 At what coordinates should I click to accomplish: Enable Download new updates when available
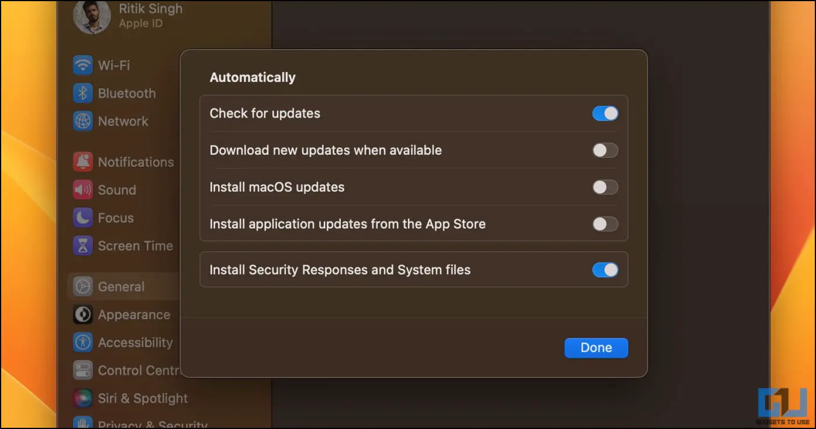pos(605,150)
